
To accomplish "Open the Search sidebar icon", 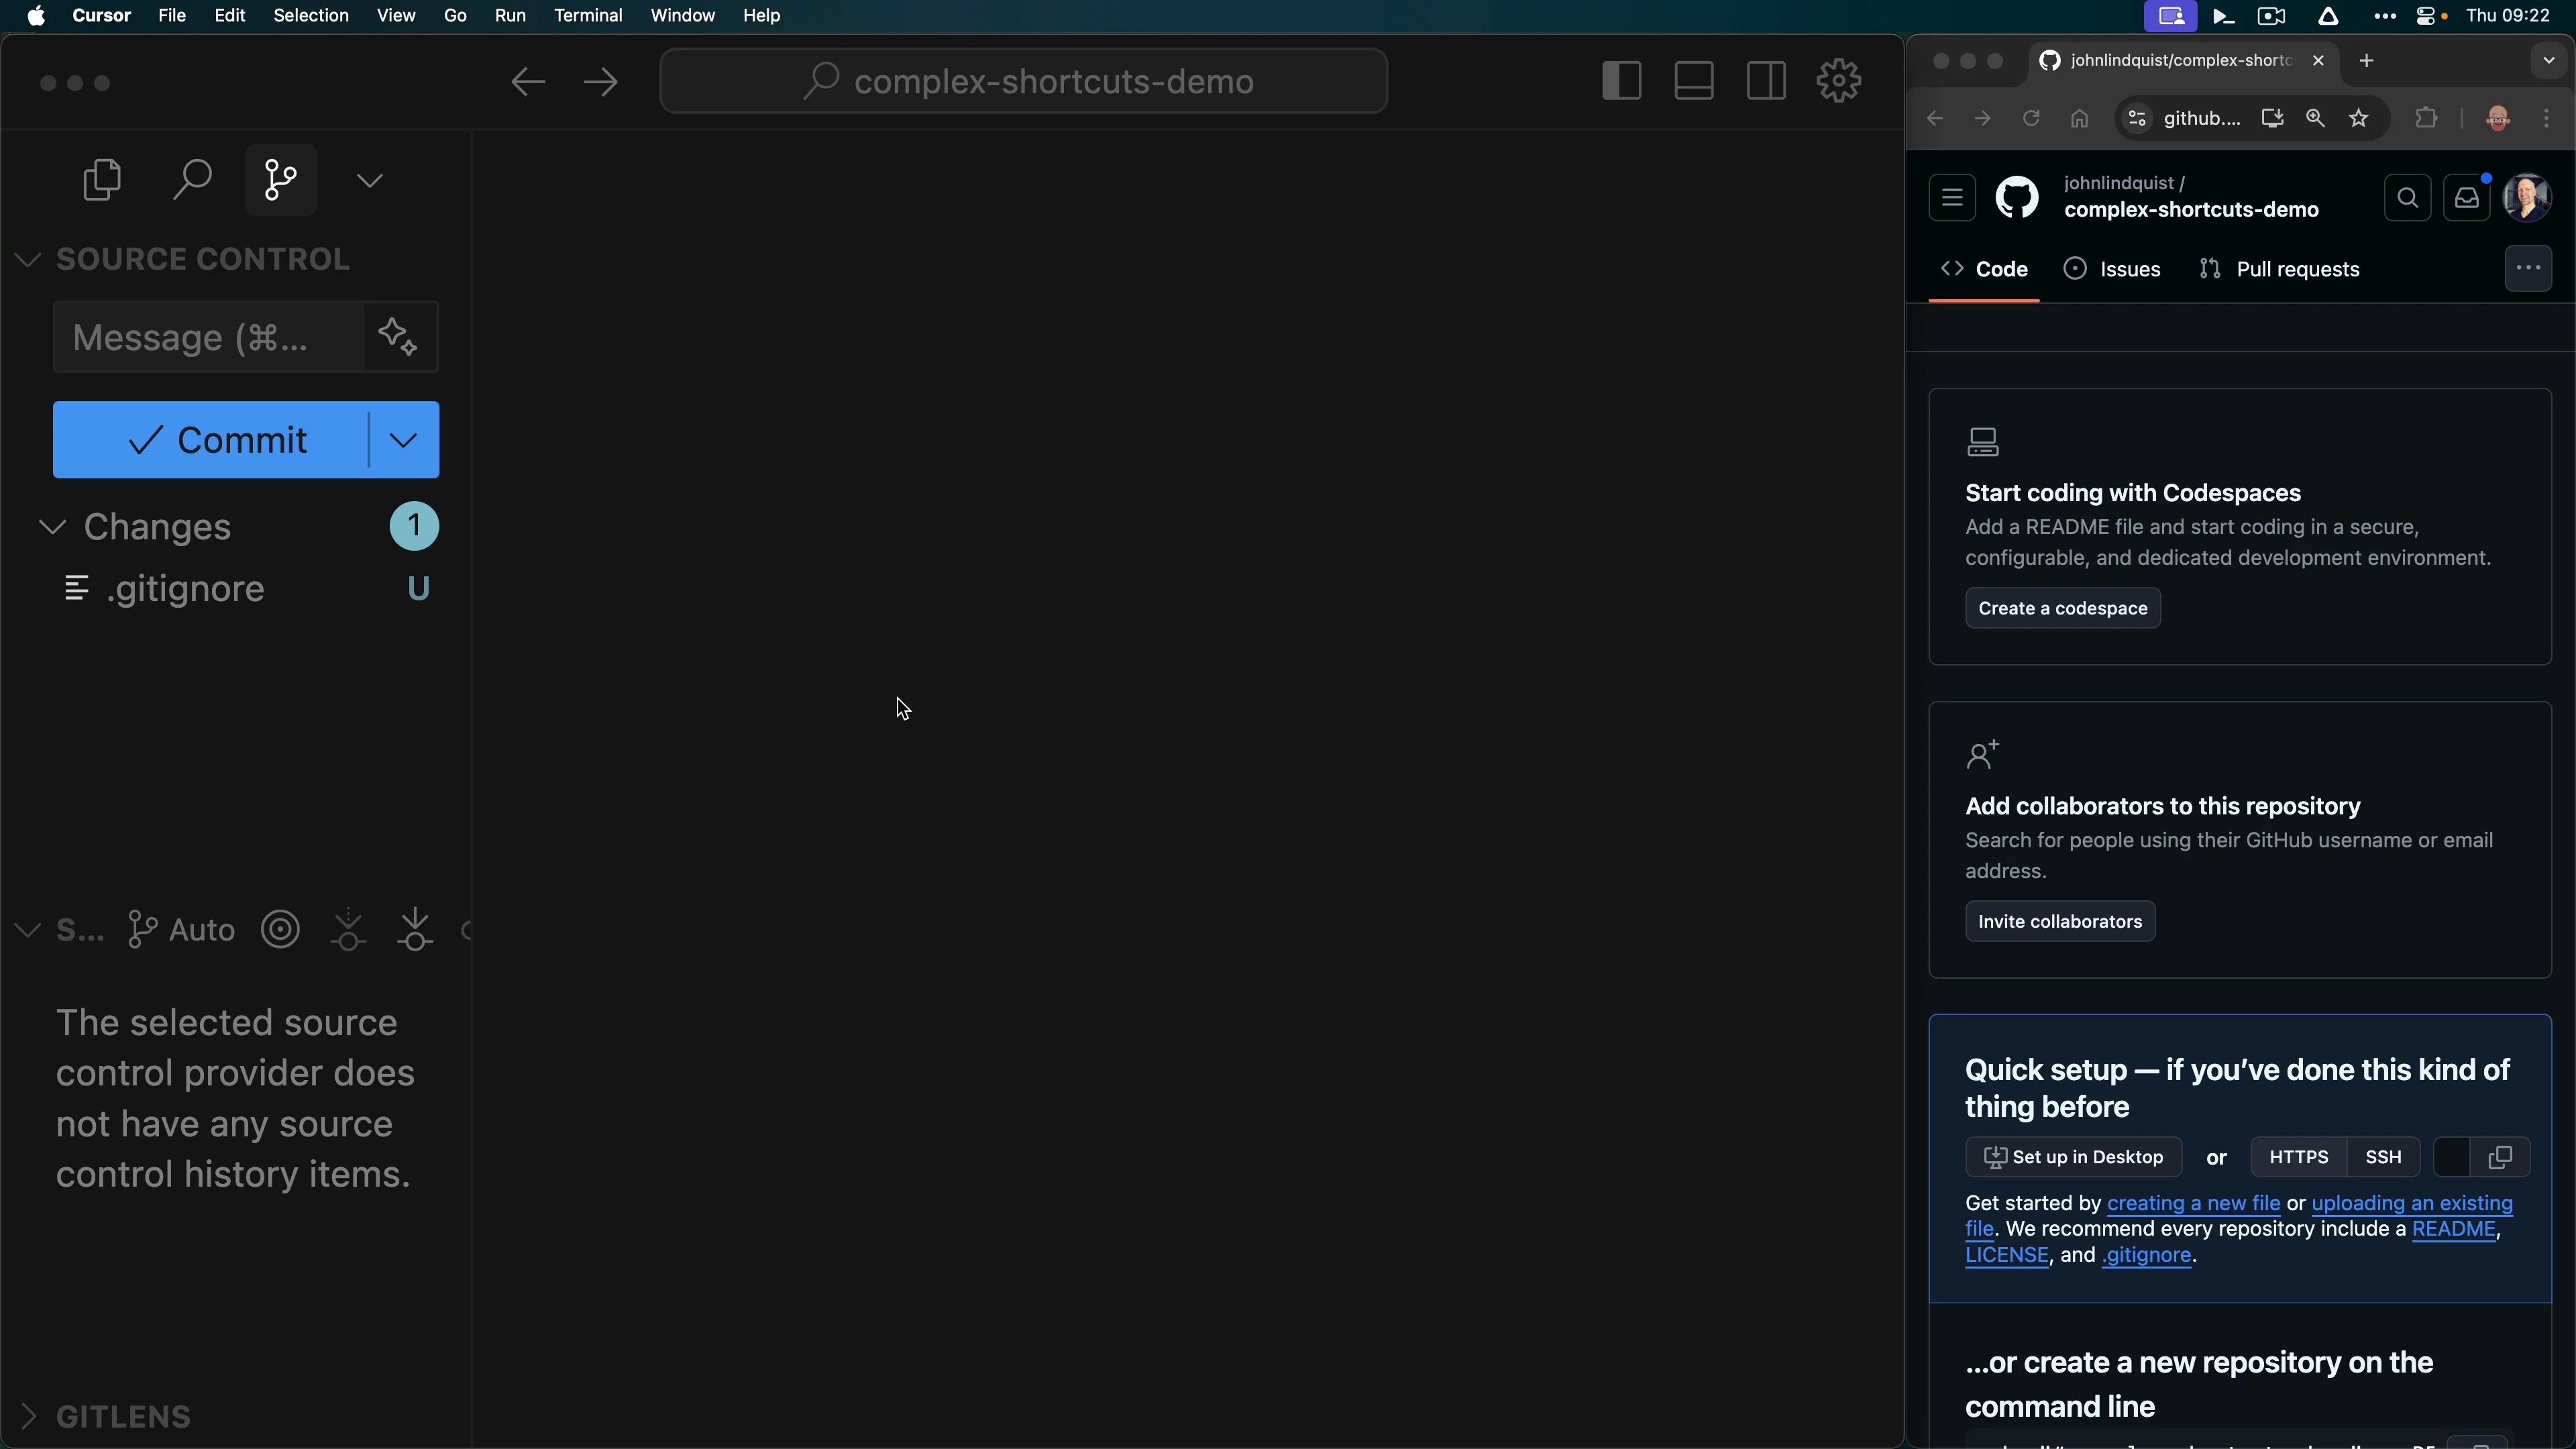I will click(x=191, y=180).
